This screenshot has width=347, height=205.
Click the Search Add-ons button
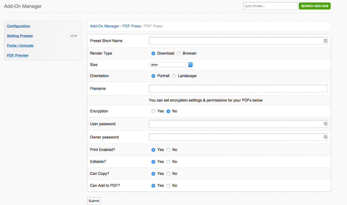314,6
